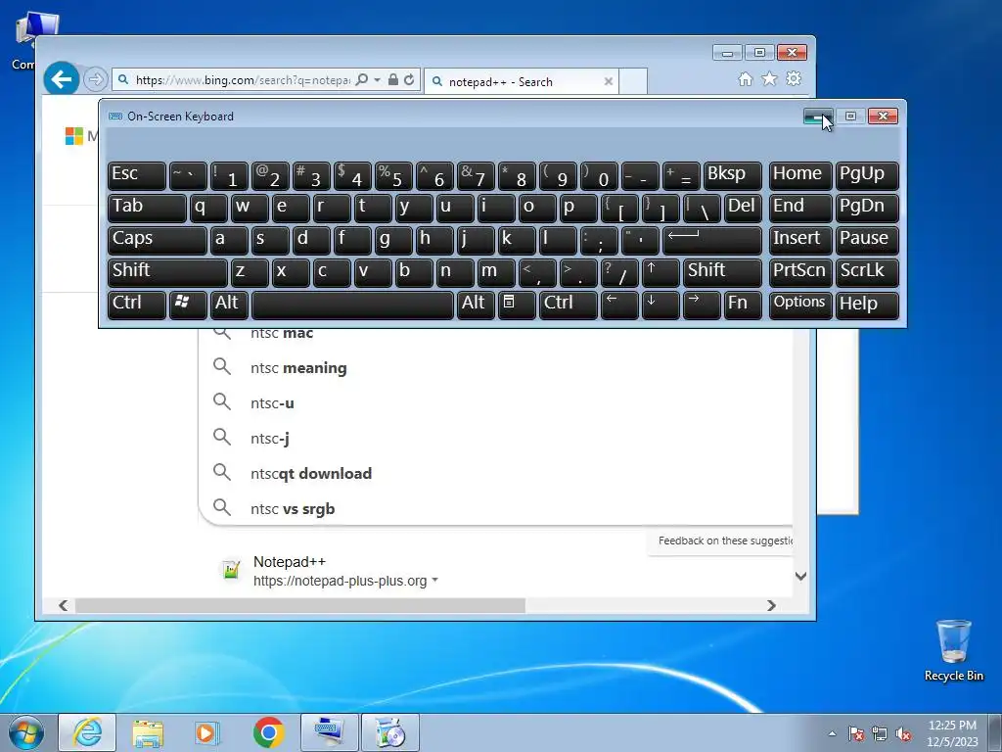The width and height of the screenshot is (1002, 752).
Task: Open the Windows Start menu
Action: click(x=26, y=732)
